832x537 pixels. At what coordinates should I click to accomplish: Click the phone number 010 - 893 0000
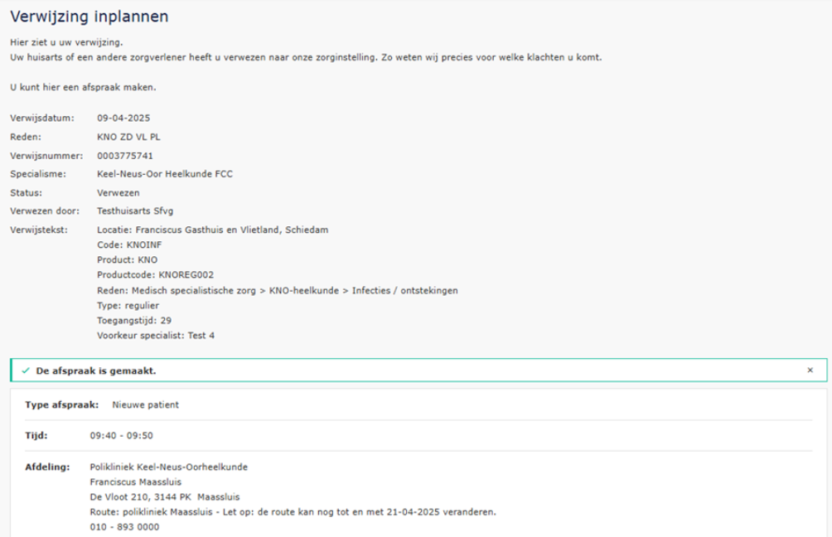click(124, 527)
